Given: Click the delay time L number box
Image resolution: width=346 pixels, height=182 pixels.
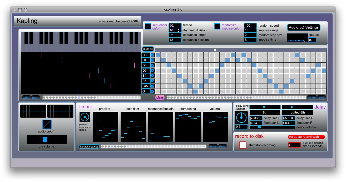Looking at the screenshot, I should [x=256, y=118].
